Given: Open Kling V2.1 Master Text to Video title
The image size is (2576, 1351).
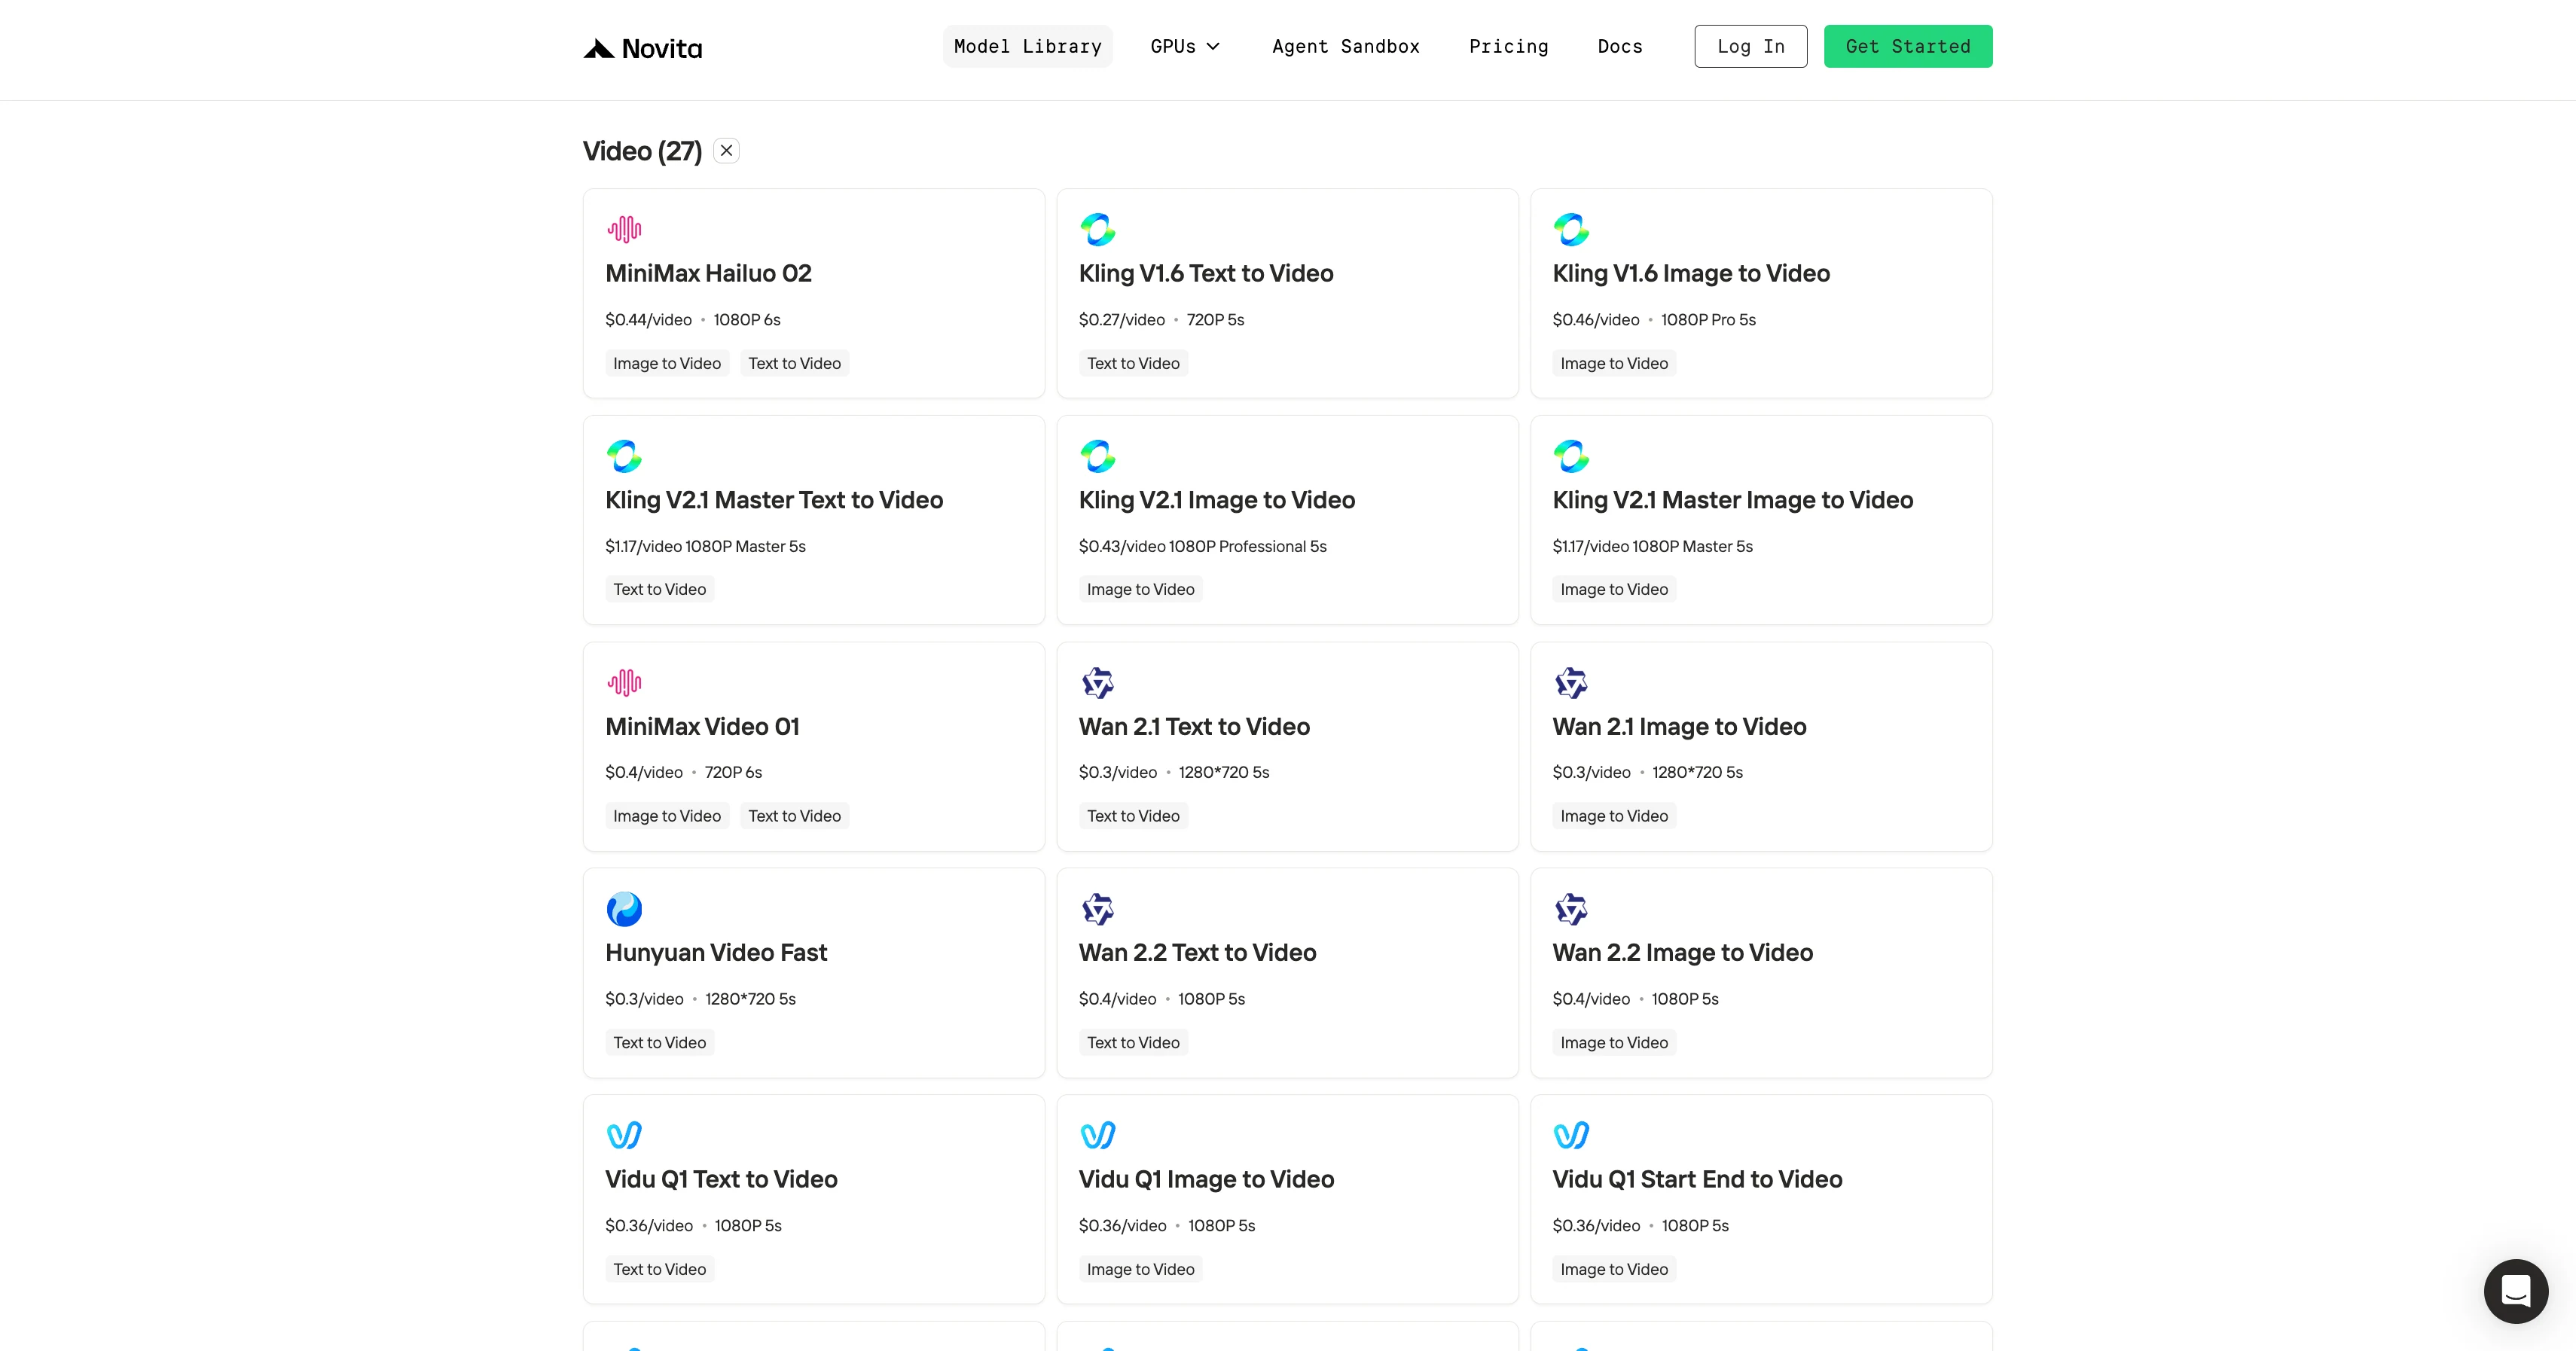Looking at the screenshot, I should [773, 500].
